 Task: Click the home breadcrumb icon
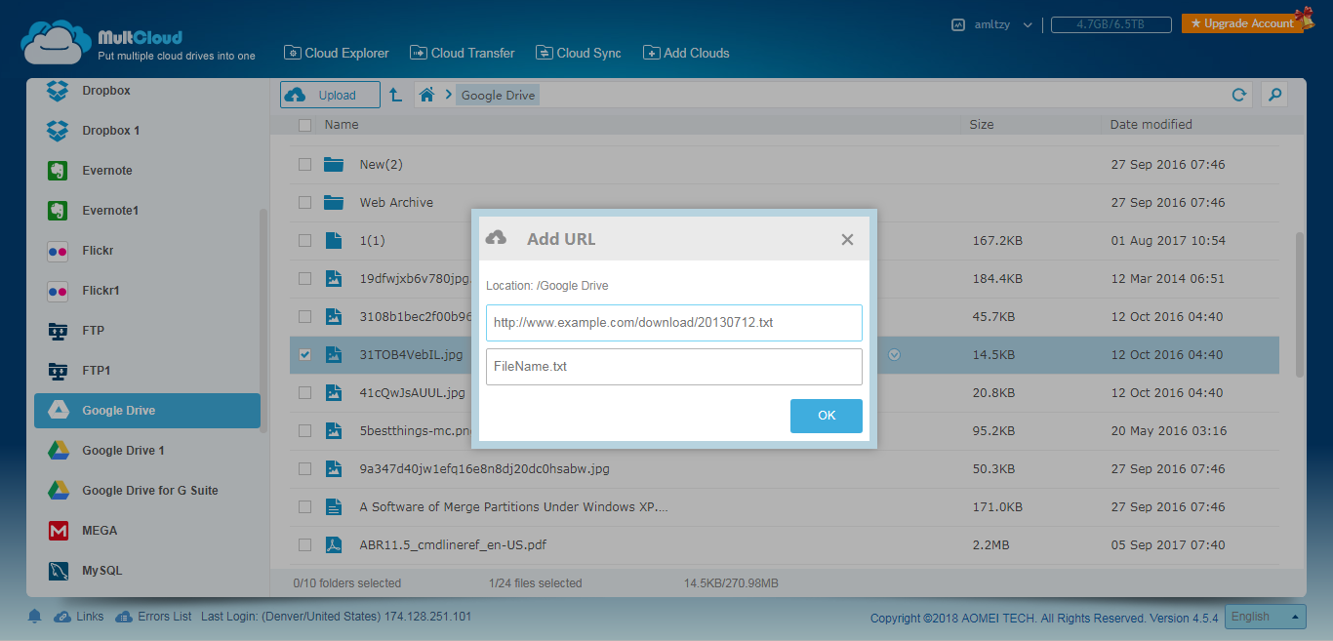426,95
